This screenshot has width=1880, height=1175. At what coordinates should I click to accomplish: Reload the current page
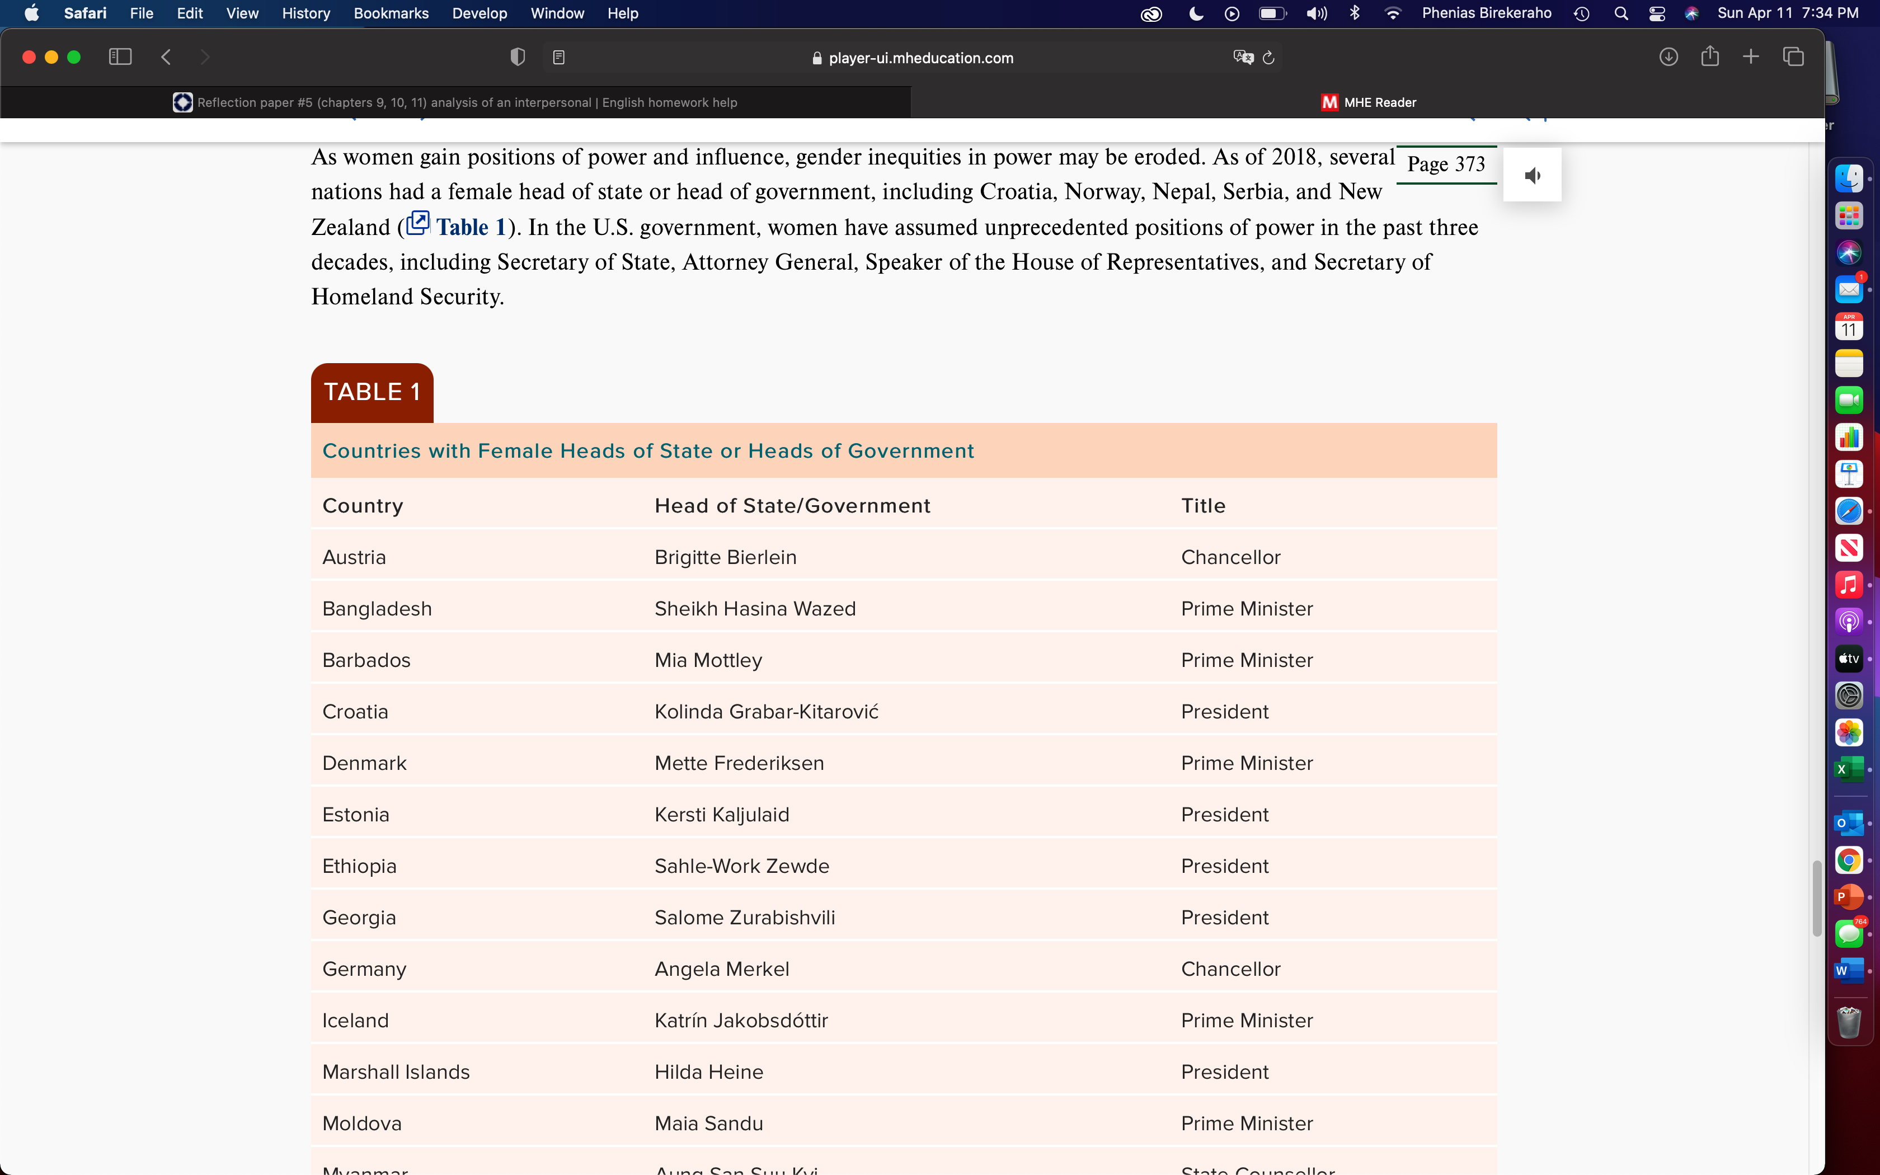(1268, 58)
